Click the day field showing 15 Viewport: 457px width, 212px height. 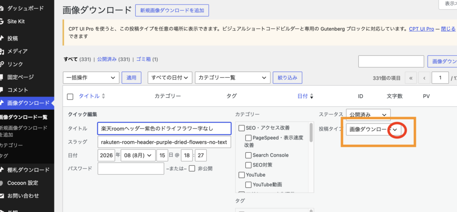pos(162,155)
